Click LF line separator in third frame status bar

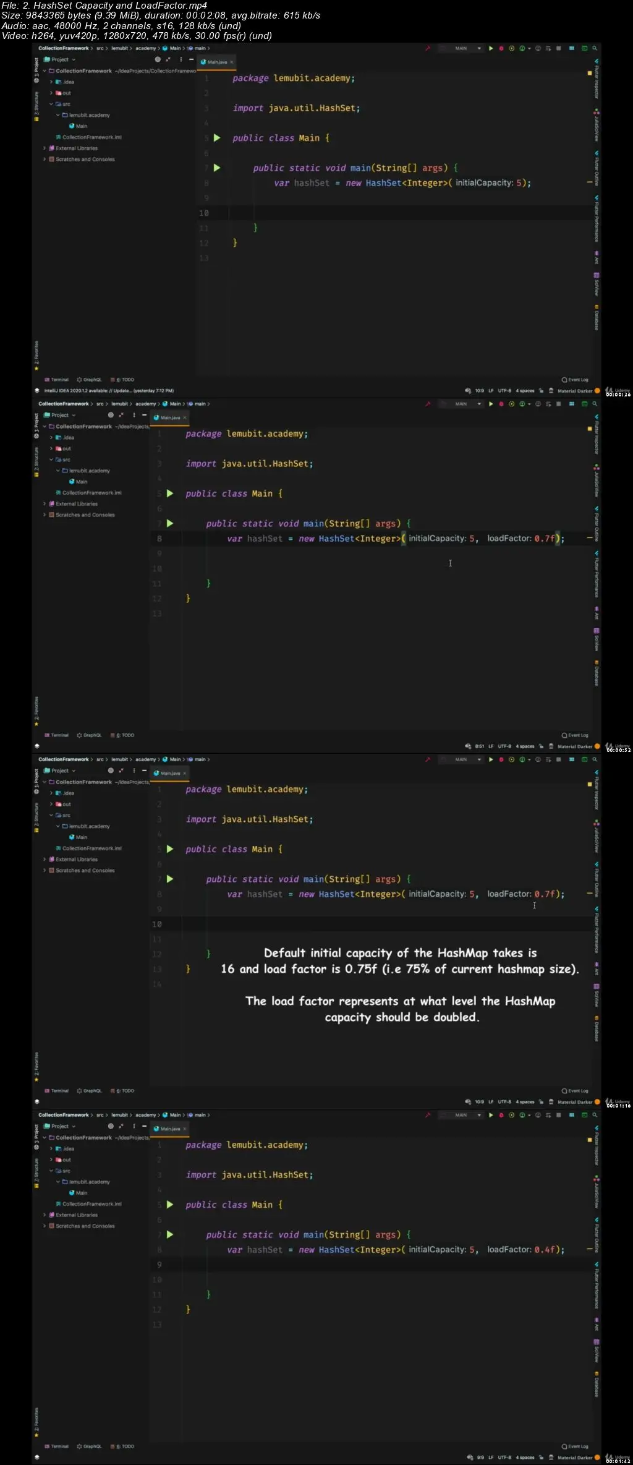coord(491,1102)
